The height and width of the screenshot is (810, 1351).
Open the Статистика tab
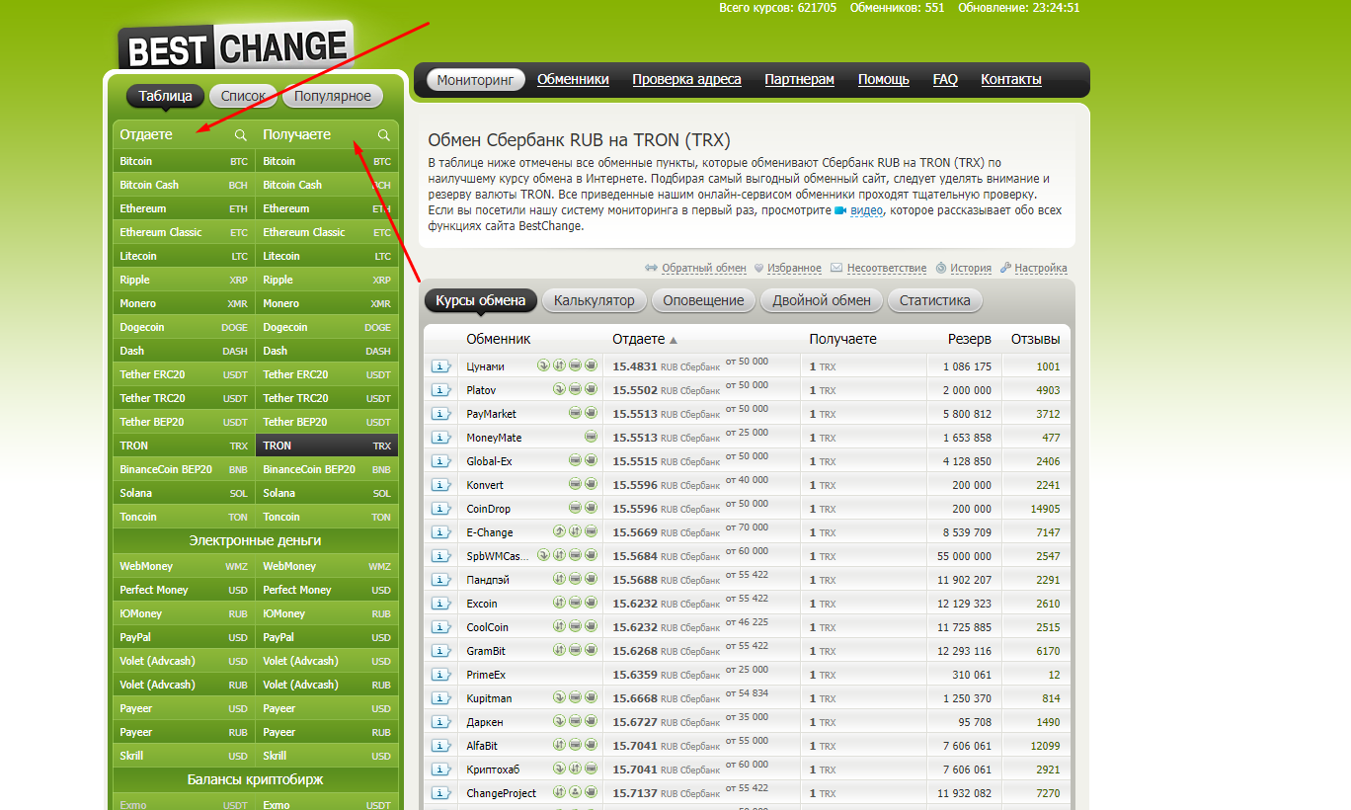point(935,300)
